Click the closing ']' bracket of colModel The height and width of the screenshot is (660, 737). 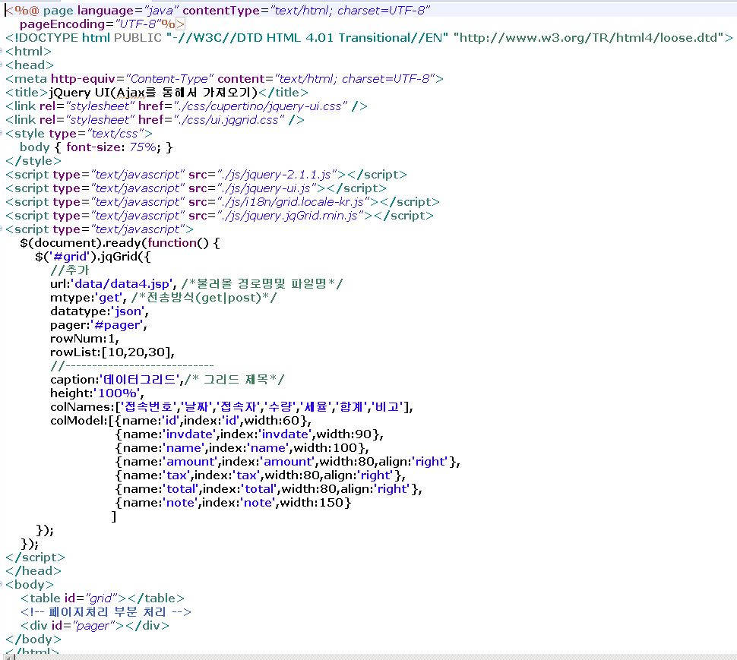pyautogui.click(x=114, y=516)
